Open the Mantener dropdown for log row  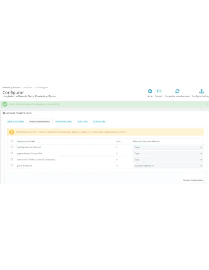[168, 147]
